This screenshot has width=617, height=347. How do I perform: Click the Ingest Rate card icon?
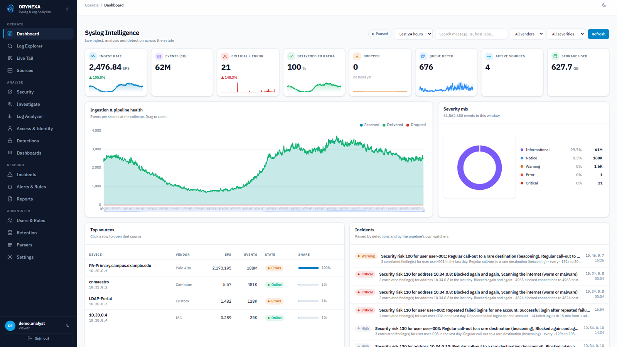coord(93,56)
